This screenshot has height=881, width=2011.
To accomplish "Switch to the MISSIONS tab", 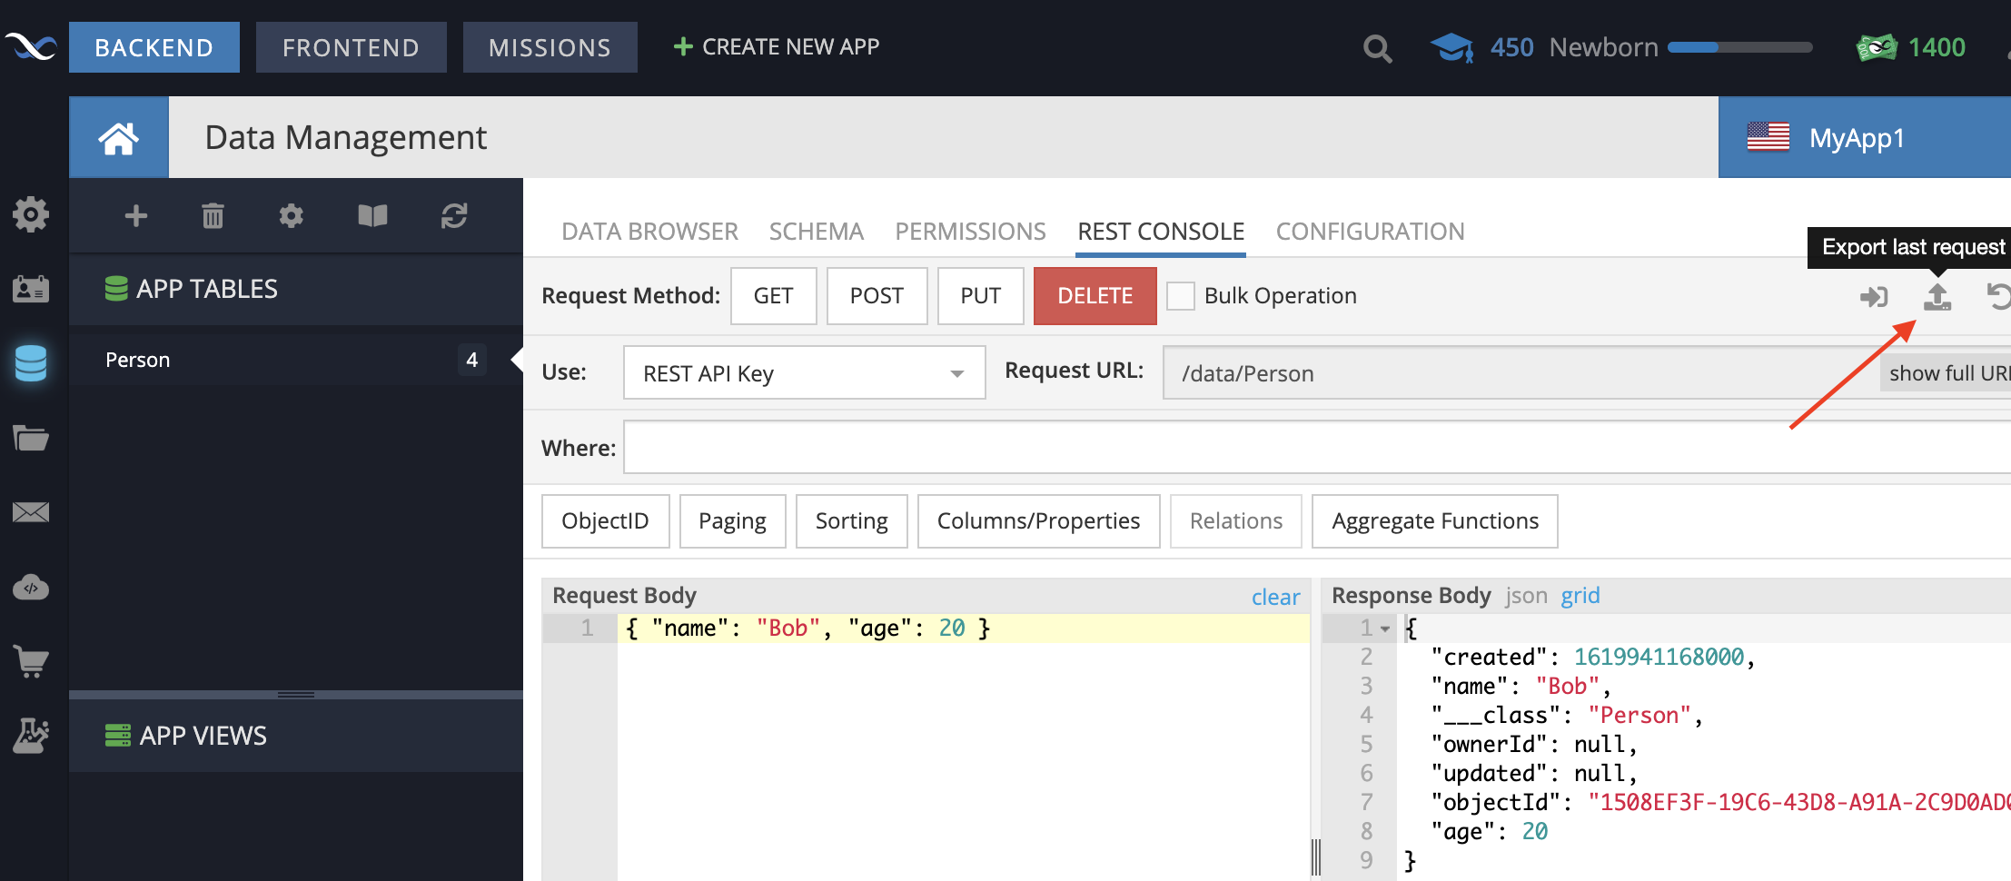I will pos(550,47).
